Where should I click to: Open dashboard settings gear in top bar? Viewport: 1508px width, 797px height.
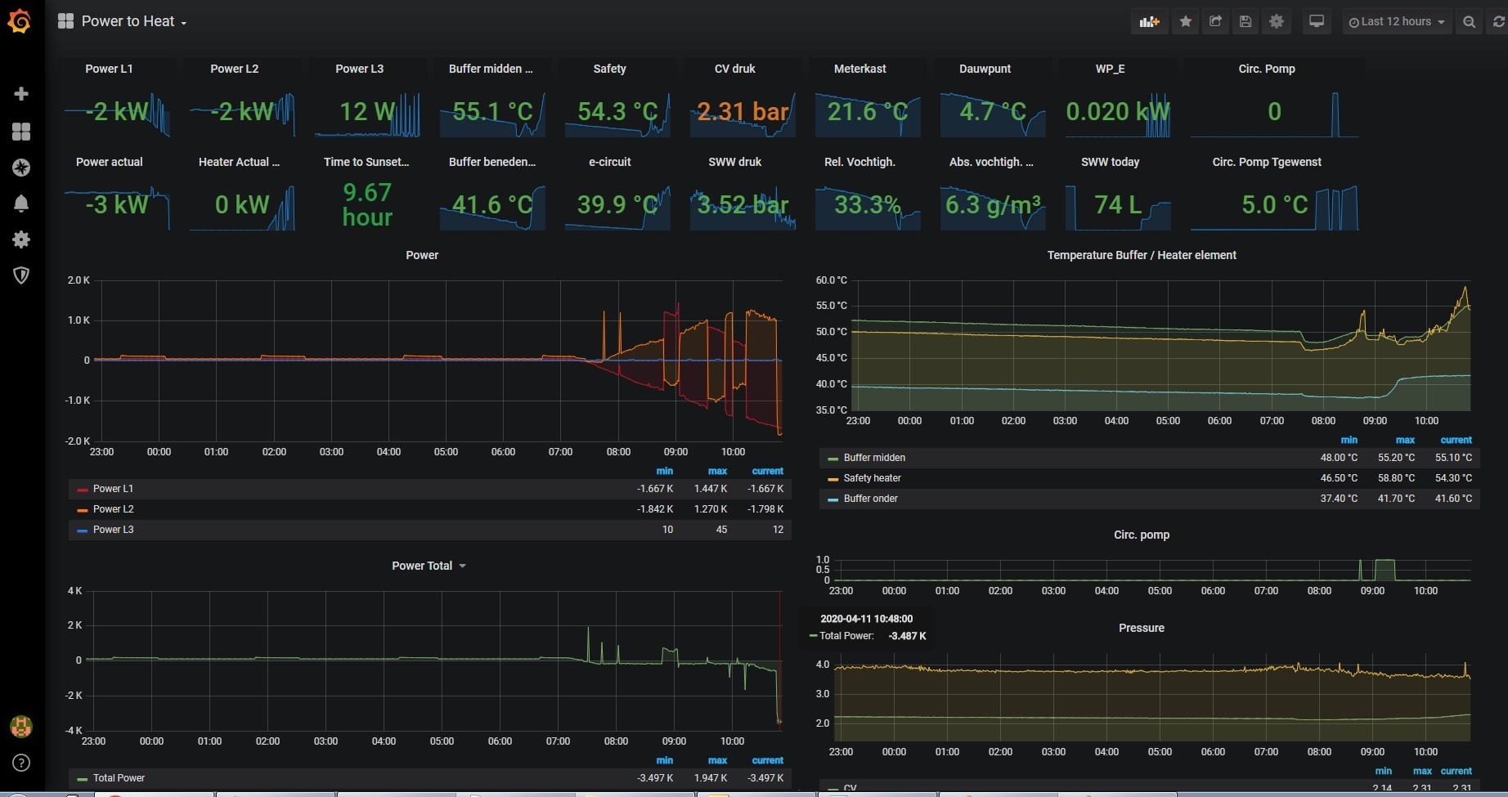click(1277, 22)
